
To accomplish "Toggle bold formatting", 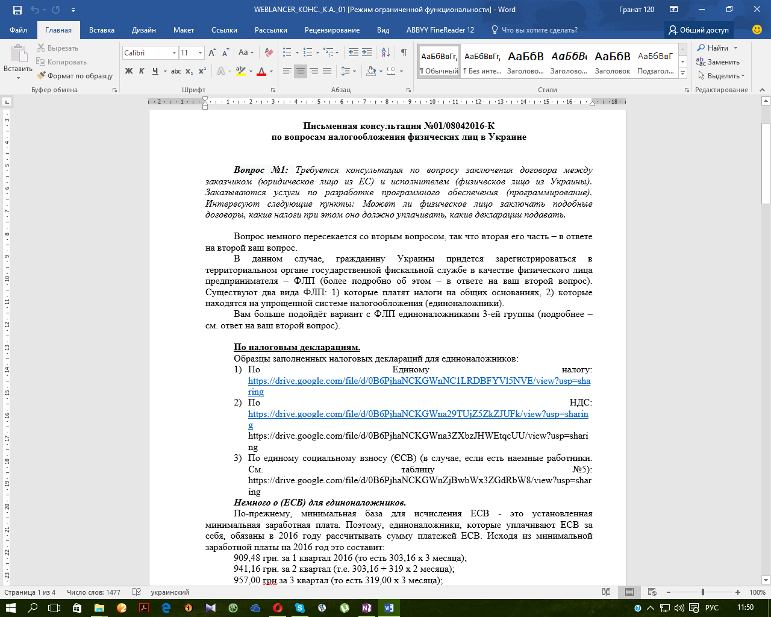I will click(129, 71).
